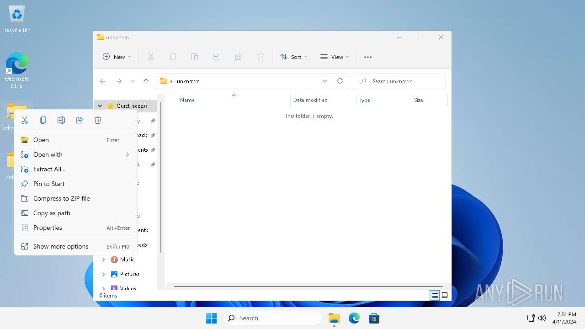Select Extract All... from the context menu
This screenshot has height=329, width=585.
pos(75,169)
